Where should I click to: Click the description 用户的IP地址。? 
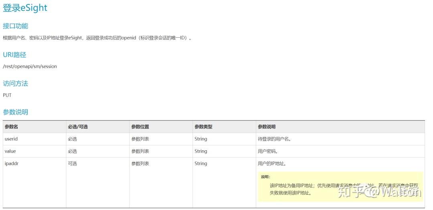point(272,164)
